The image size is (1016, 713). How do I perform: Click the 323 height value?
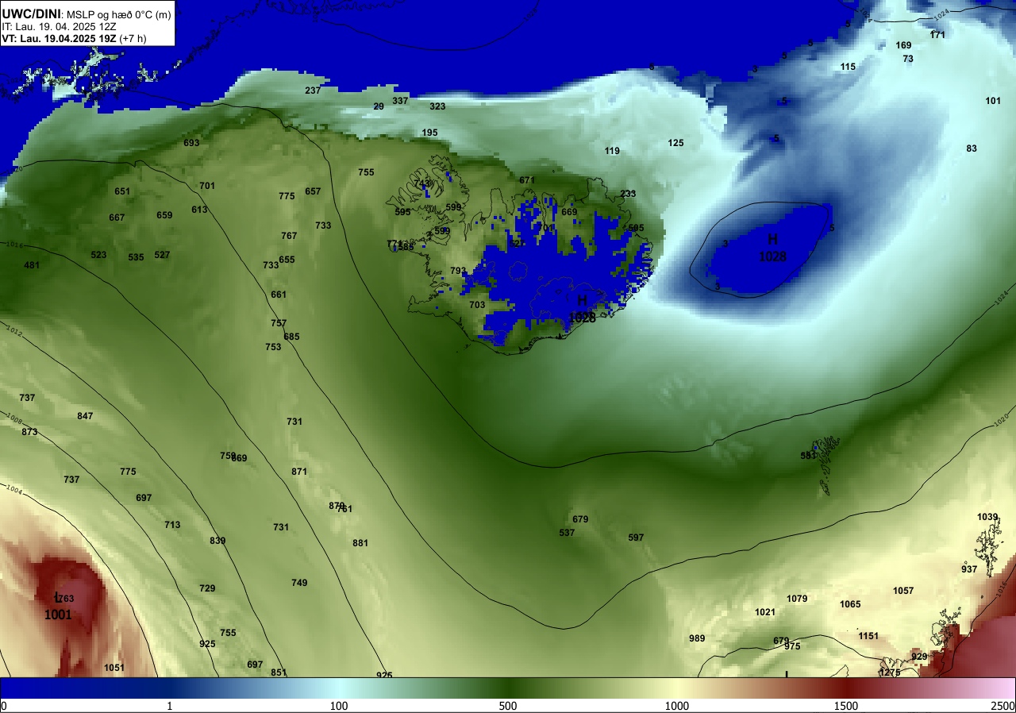pos(437,106)
